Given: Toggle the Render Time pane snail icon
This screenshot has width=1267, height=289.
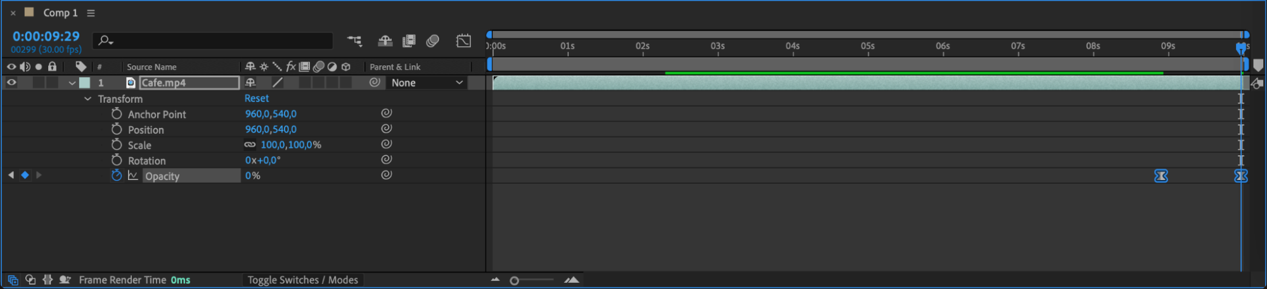Looking at the screenshot, I should (x=65, y=279).
